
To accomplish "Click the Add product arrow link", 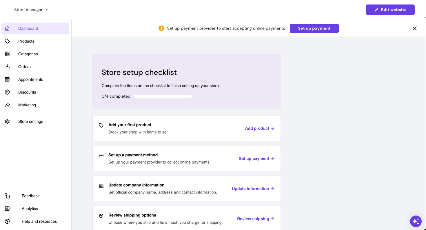I will pyautogui.click(x=272, y=128).
